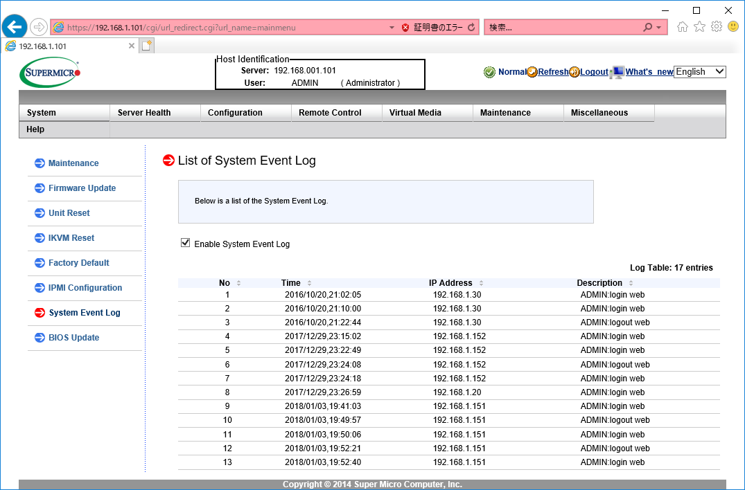Click the new tab button
This screenshot has height=490, width=745.
click(147, 46)
